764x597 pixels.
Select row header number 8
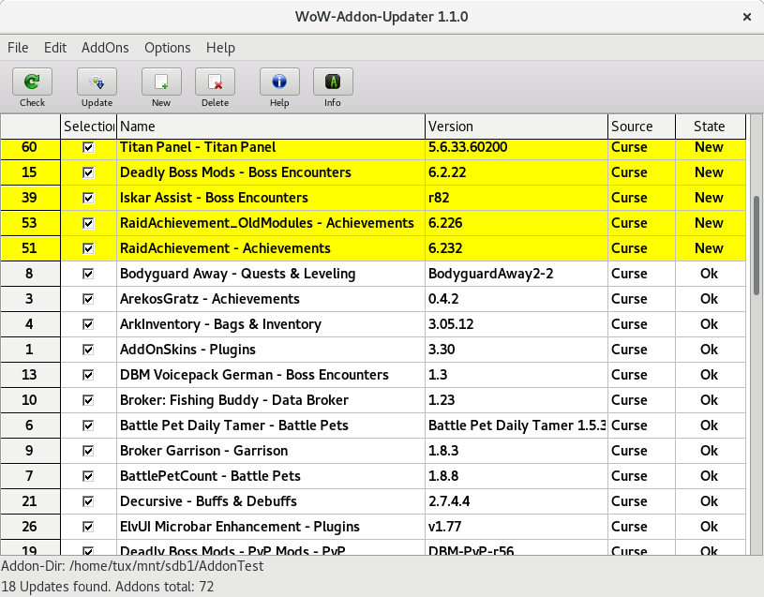point(30,274)
